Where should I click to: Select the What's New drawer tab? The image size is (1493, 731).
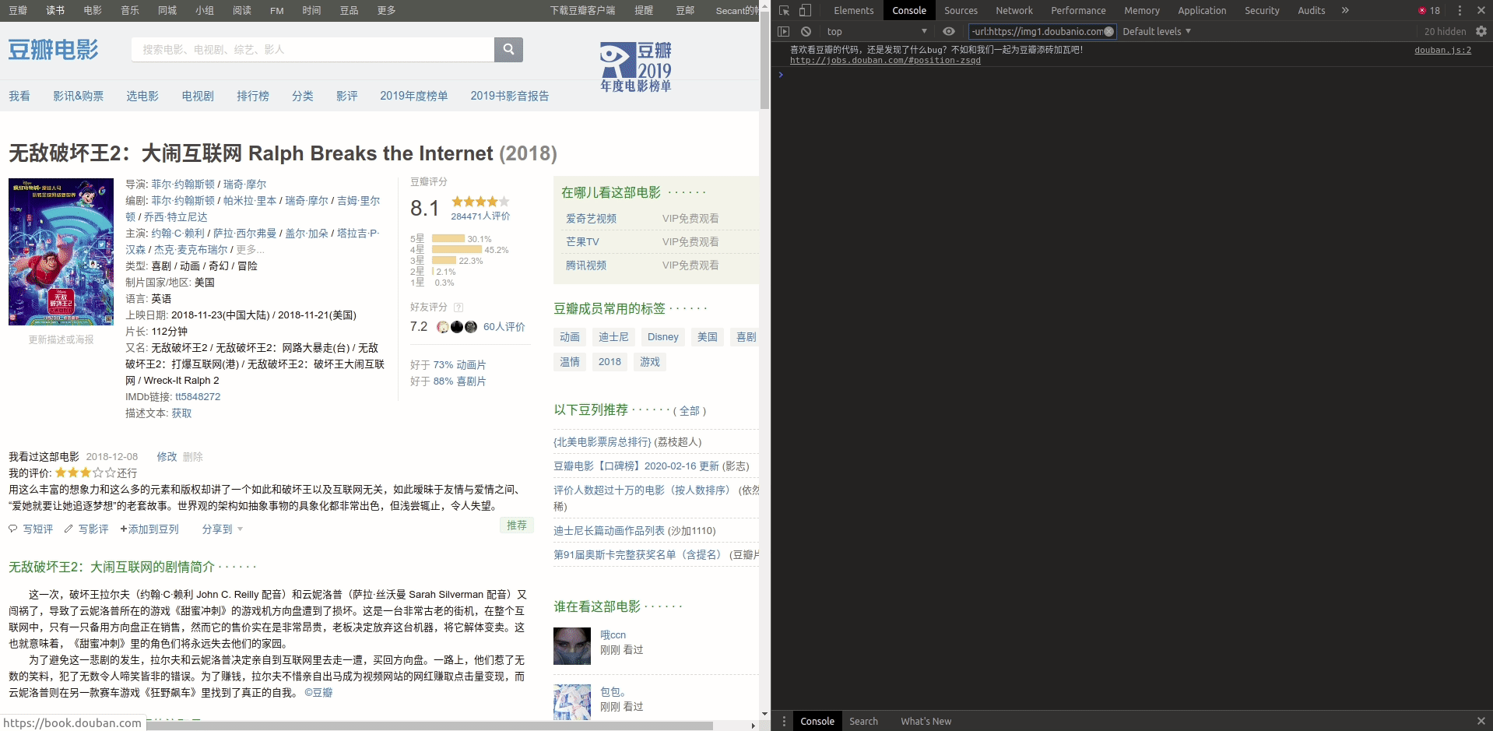pyautogui.click(x=926, y=721)
